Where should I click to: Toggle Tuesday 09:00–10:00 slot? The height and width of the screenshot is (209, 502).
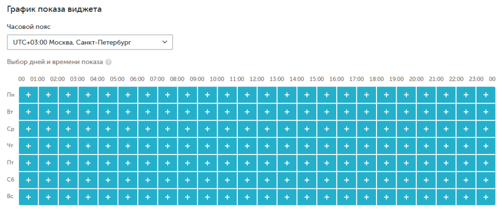tap(207, 112)
